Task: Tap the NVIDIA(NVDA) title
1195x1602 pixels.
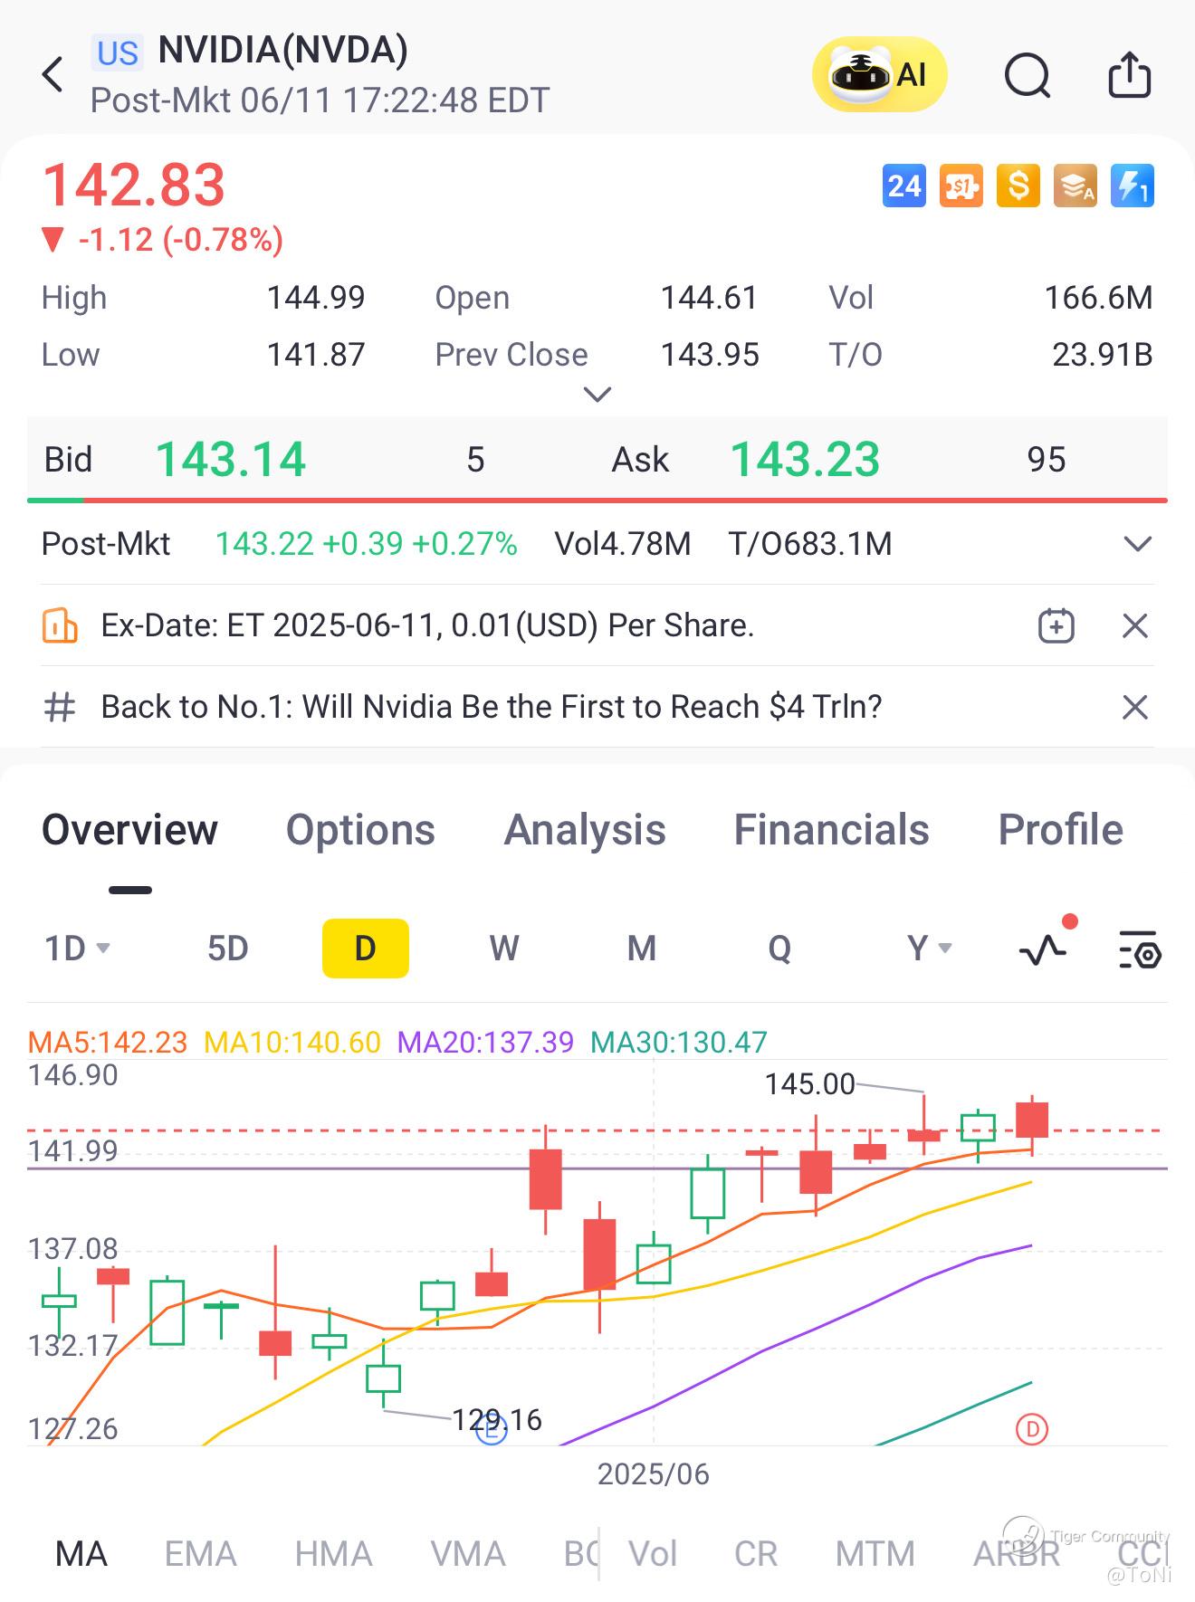Action: click(x=282, y=50)
